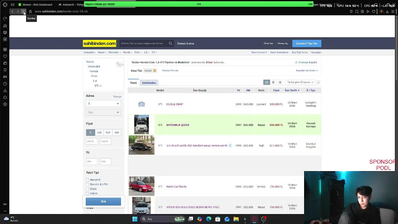Click the search magnifier on sahibinden

coord(170,44)
